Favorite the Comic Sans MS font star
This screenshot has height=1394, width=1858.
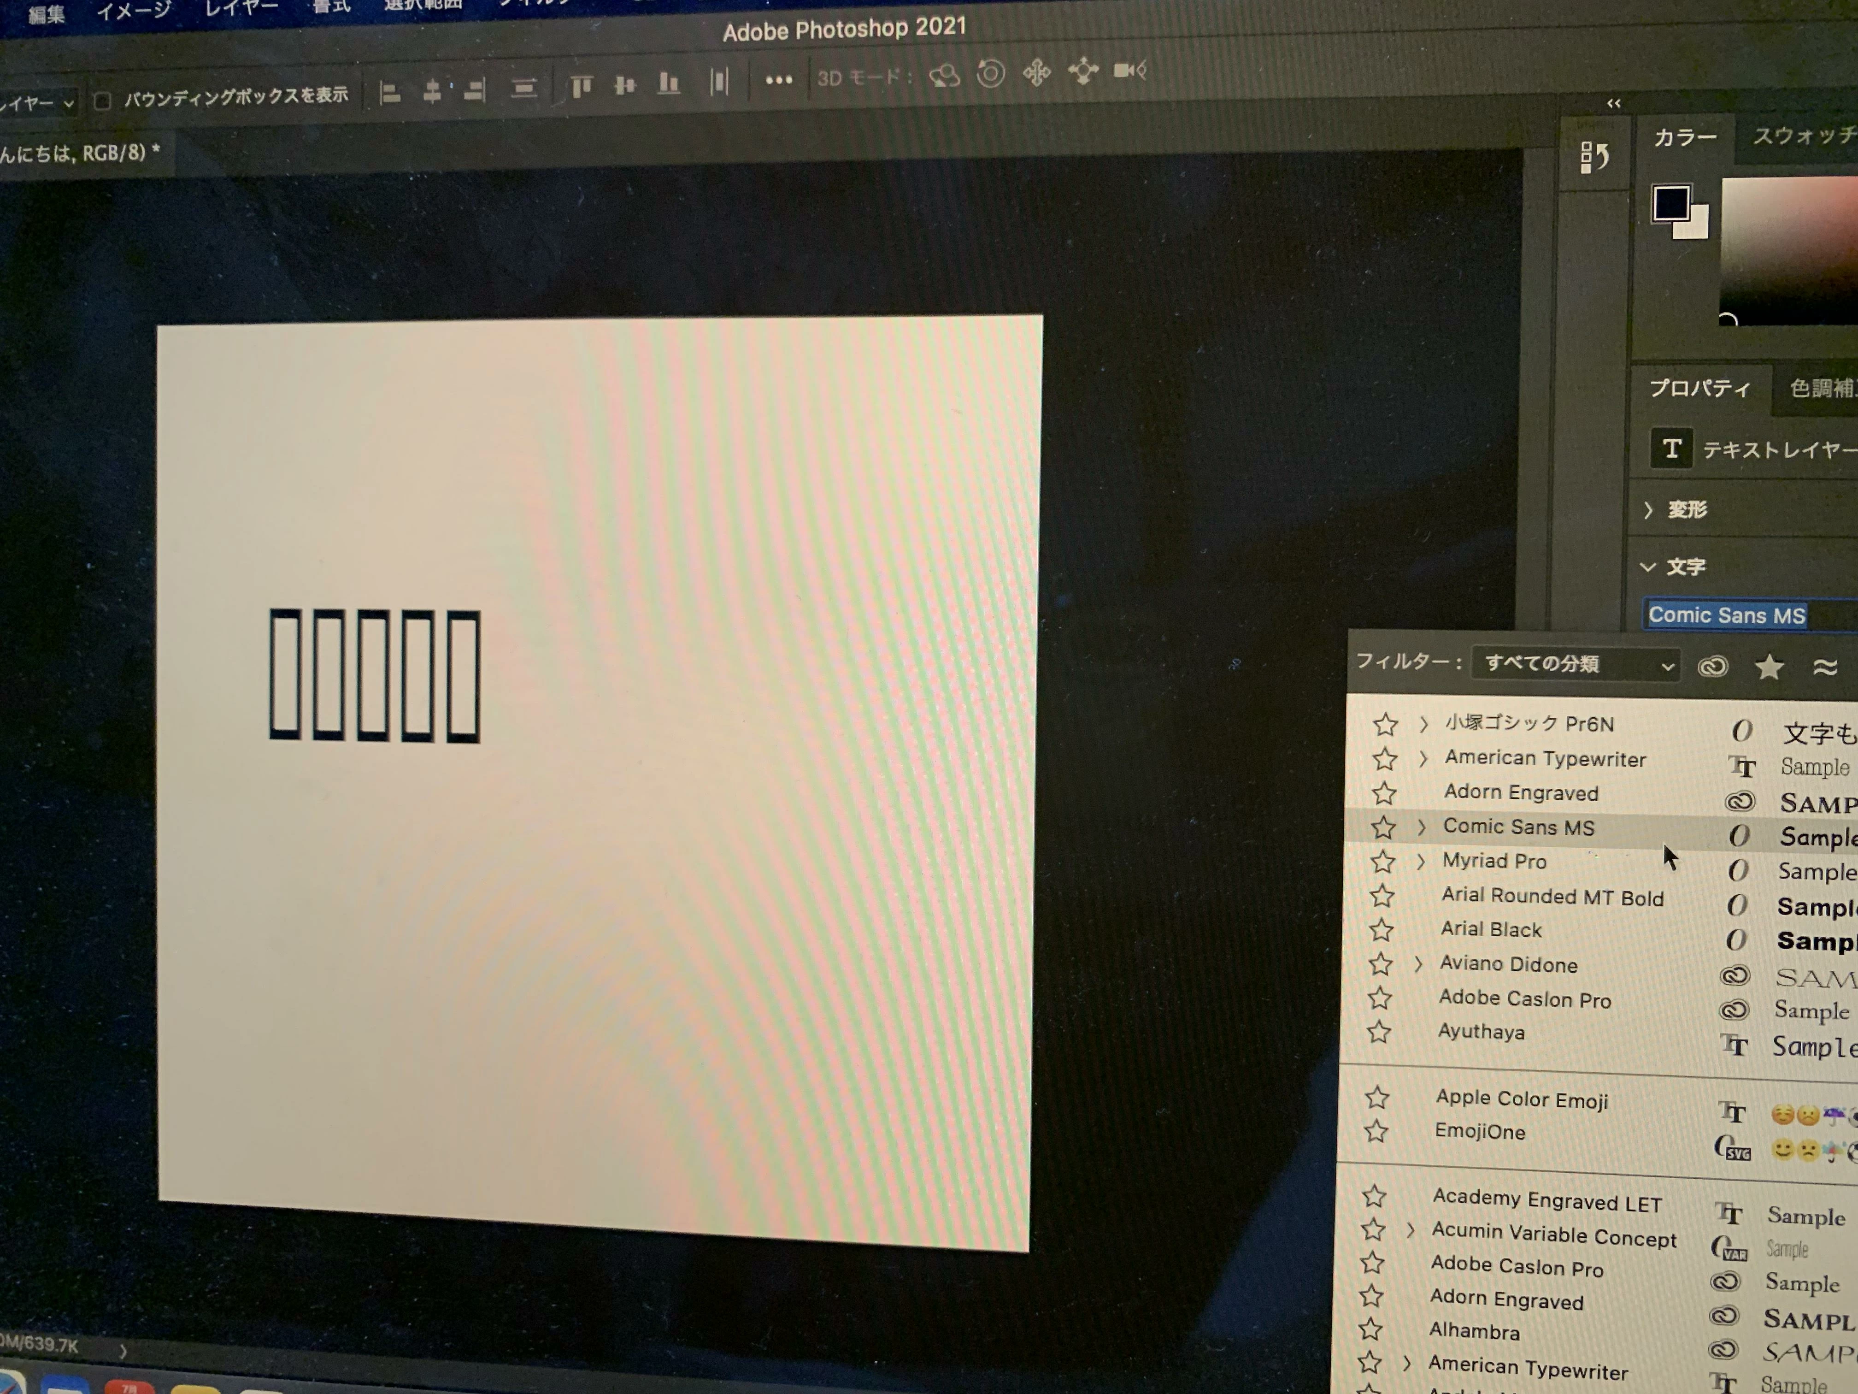pyautogui.click(x=1383, y=827)
